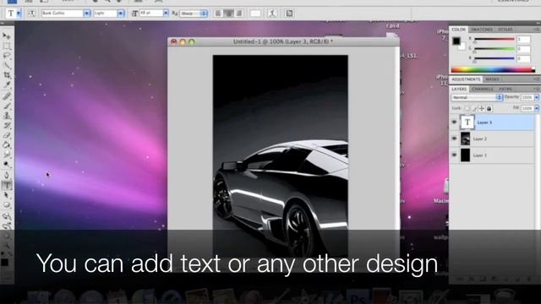Switch to the Paths tab

tap(505, 89)
